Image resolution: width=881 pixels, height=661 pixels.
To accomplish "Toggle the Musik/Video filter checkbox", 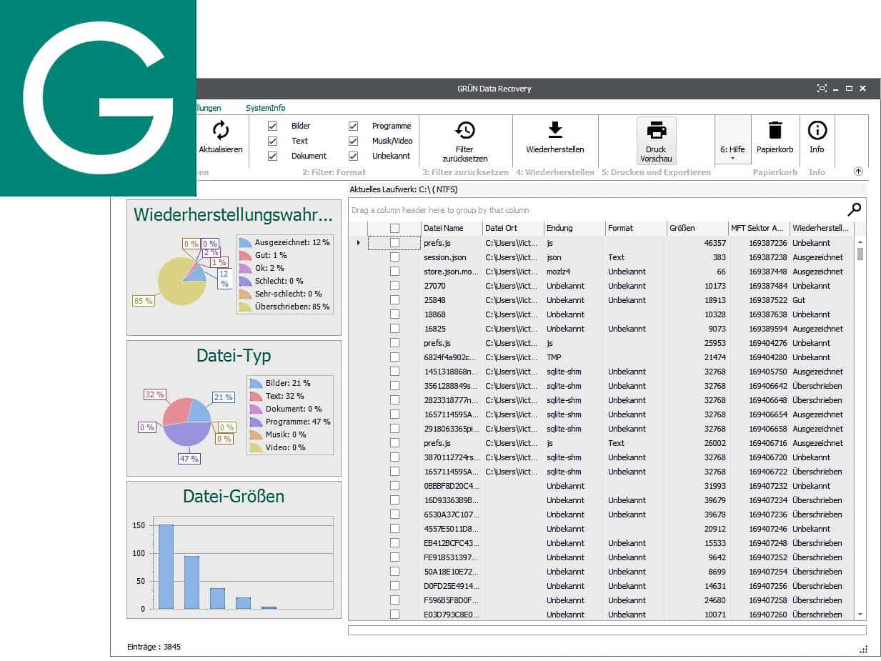I will click(353, 141).
